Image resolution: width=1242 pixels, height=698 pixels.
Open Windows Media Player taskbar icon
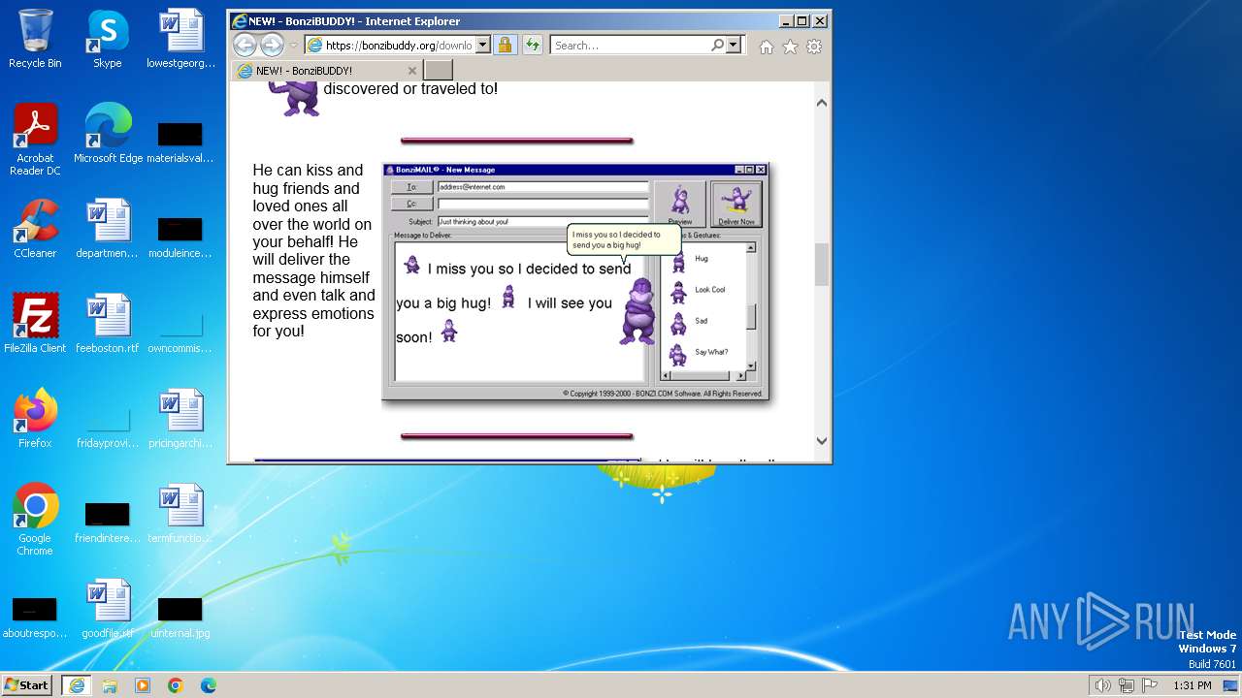pyautogui.click(x=143, y=685)
